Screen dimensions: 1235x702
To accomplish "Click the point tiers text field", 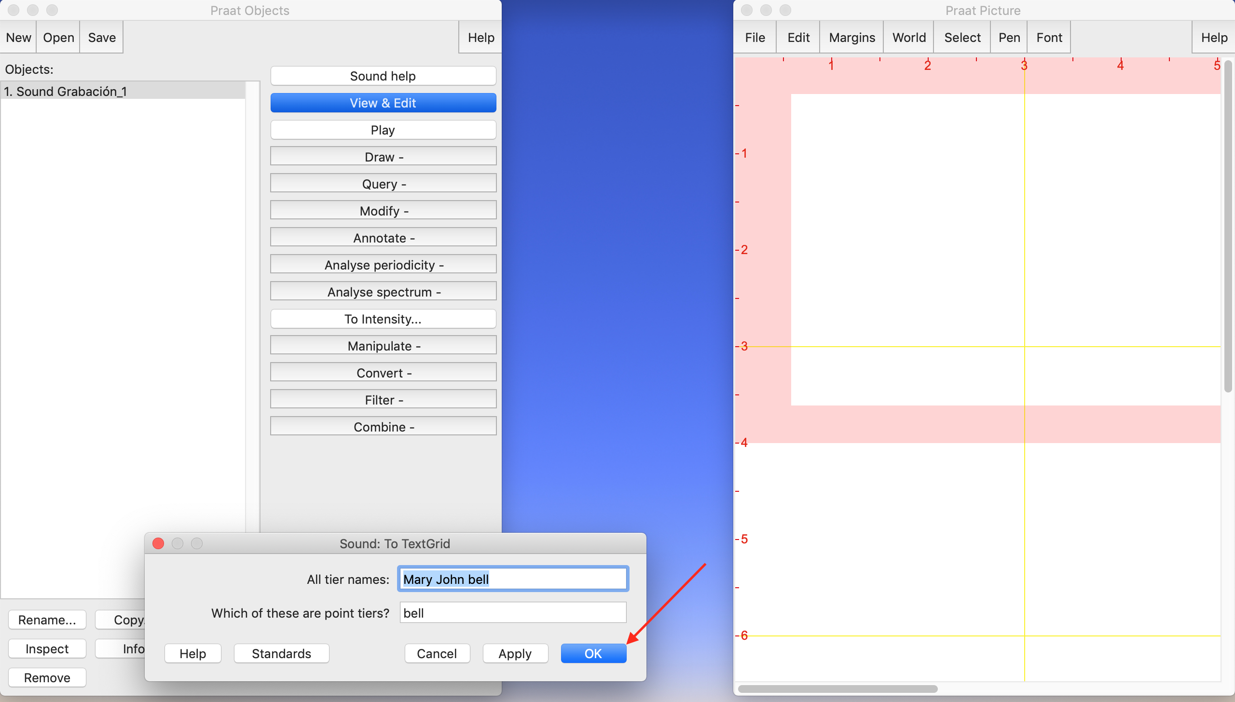I will [x=512, y=613].
